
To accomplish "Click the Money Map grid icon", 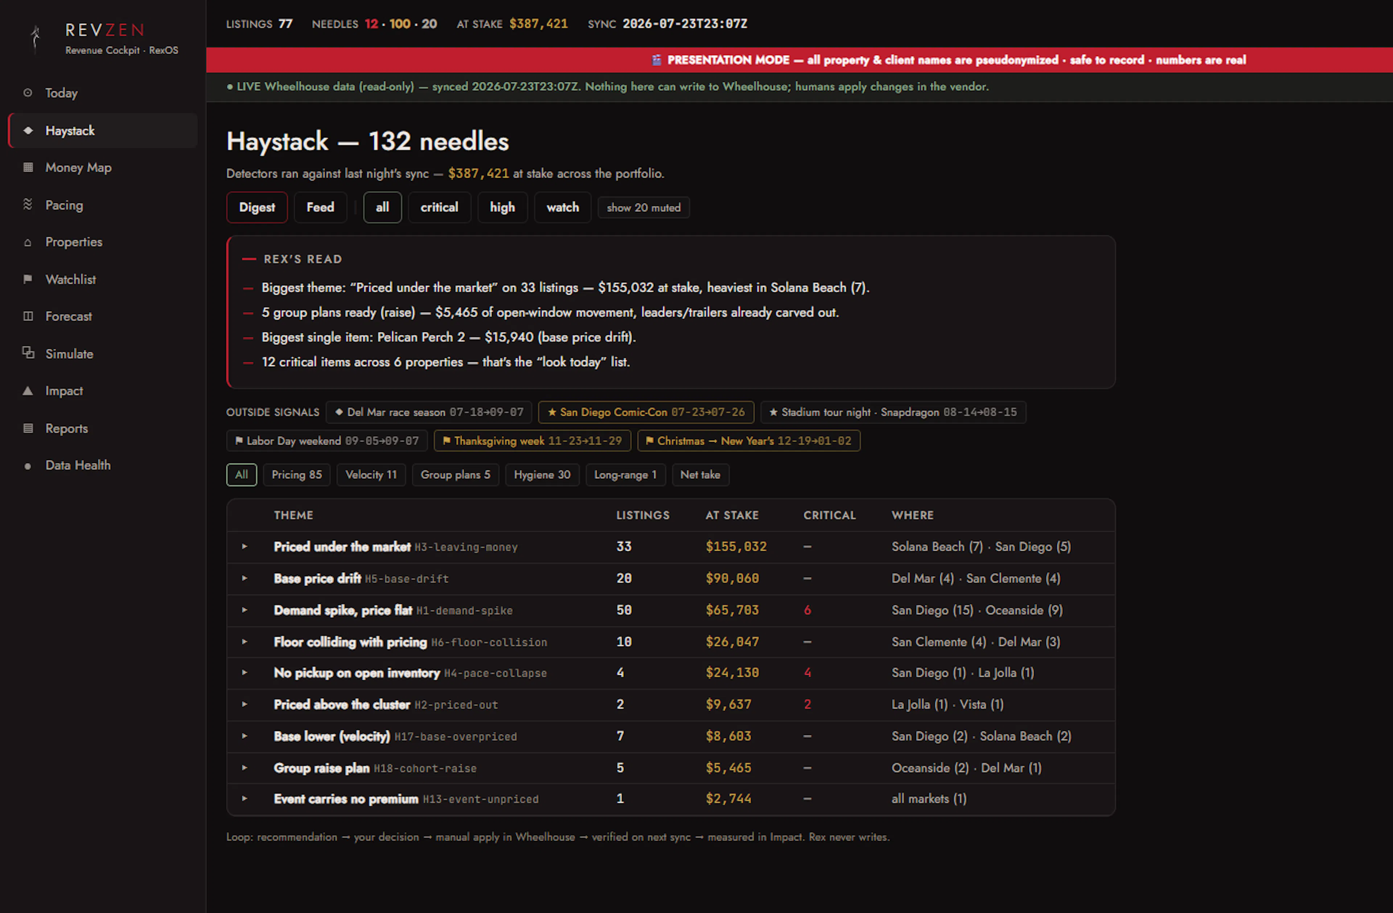I will (x=28, y=167).
